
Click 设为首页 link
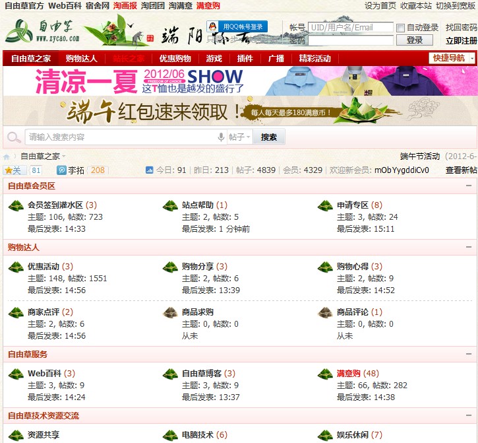[x=380, y=5]
